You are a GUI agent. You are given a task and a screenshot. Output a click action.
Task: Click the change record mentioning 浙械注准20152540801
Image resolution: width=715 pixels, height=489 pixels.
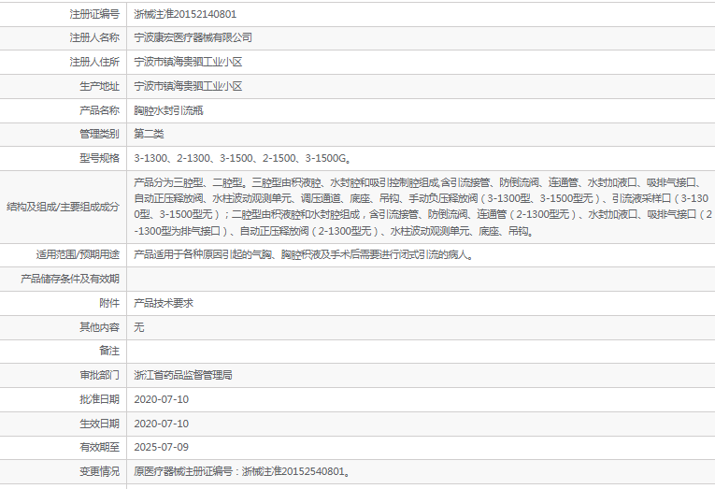point(242,471)
